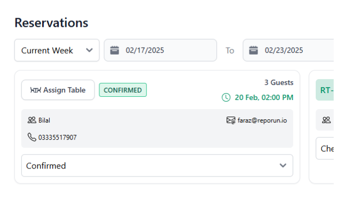Click the CONFIRMED status badge
This screenshot has width=344, height=214.
123,90
